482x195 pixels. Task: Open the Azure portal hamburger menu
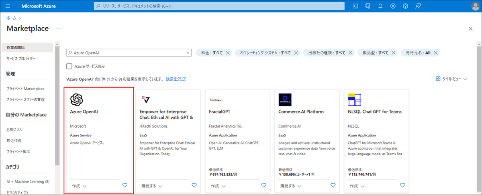(8, 6)
